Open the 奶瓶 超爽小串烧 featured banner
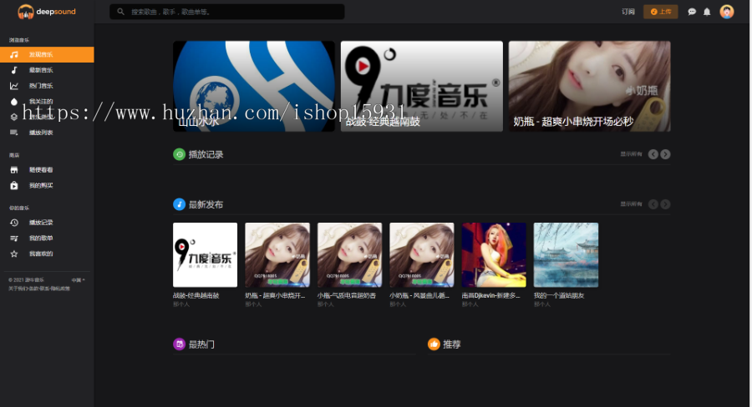This screenshot has height=407, width=752. coord(589,86)
